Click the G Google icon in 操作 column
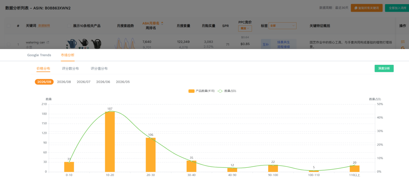This screenshot has width=409, height=187. (403, 48)
